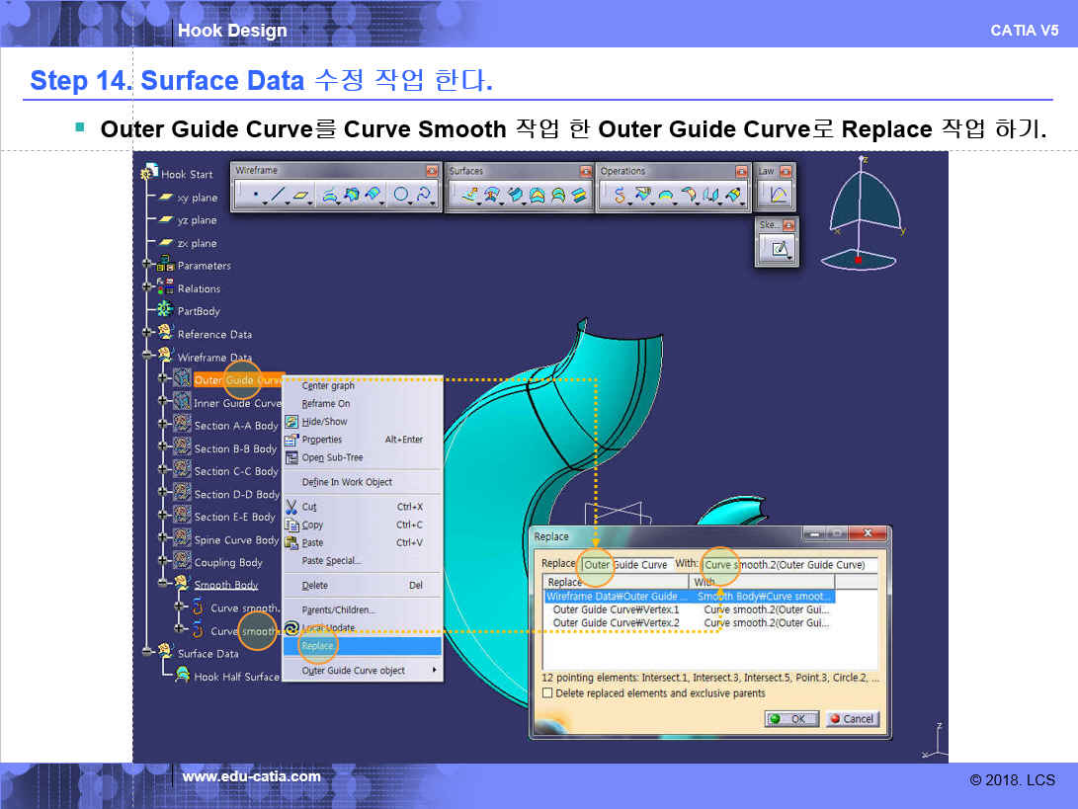Select the Point tool in Wireframe toolbar
Image resolution: width=1078 pixels, height=809 pixels.
tap(255, 196)
